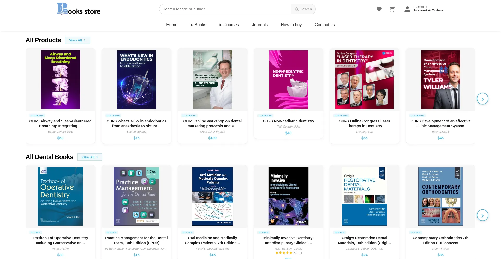Screen dimensions: 501x259
Task: Open Contemporary Orthodontics book cover
Action: click(440, 196)
